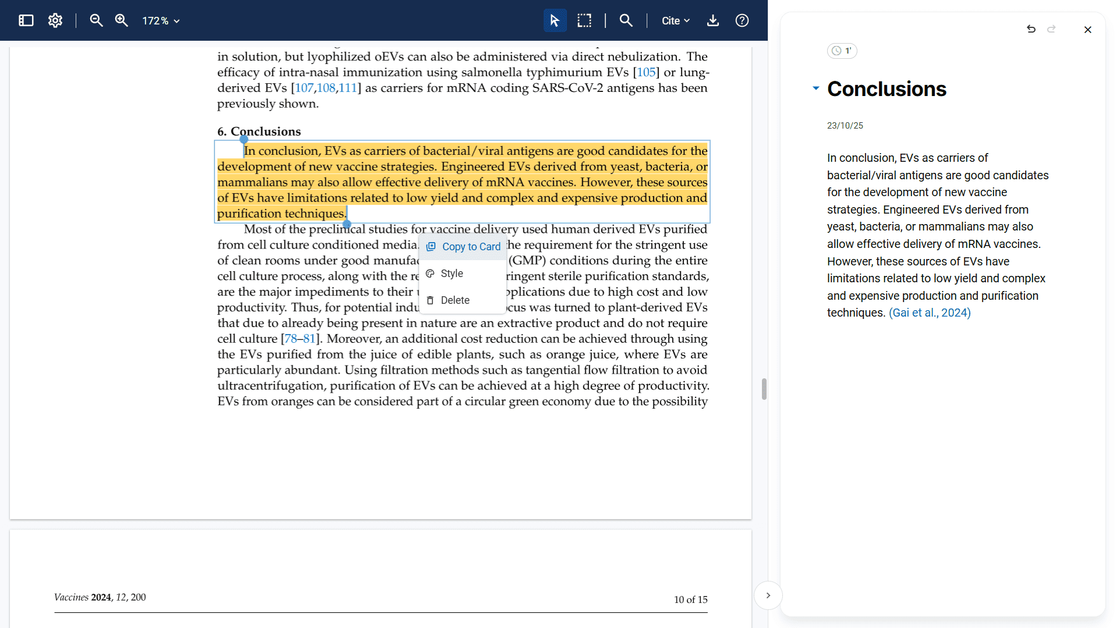This screenshot has height=628, width=1117.
Task: Open search in the document
Action: pyautogui.click(x=626, y=20)
